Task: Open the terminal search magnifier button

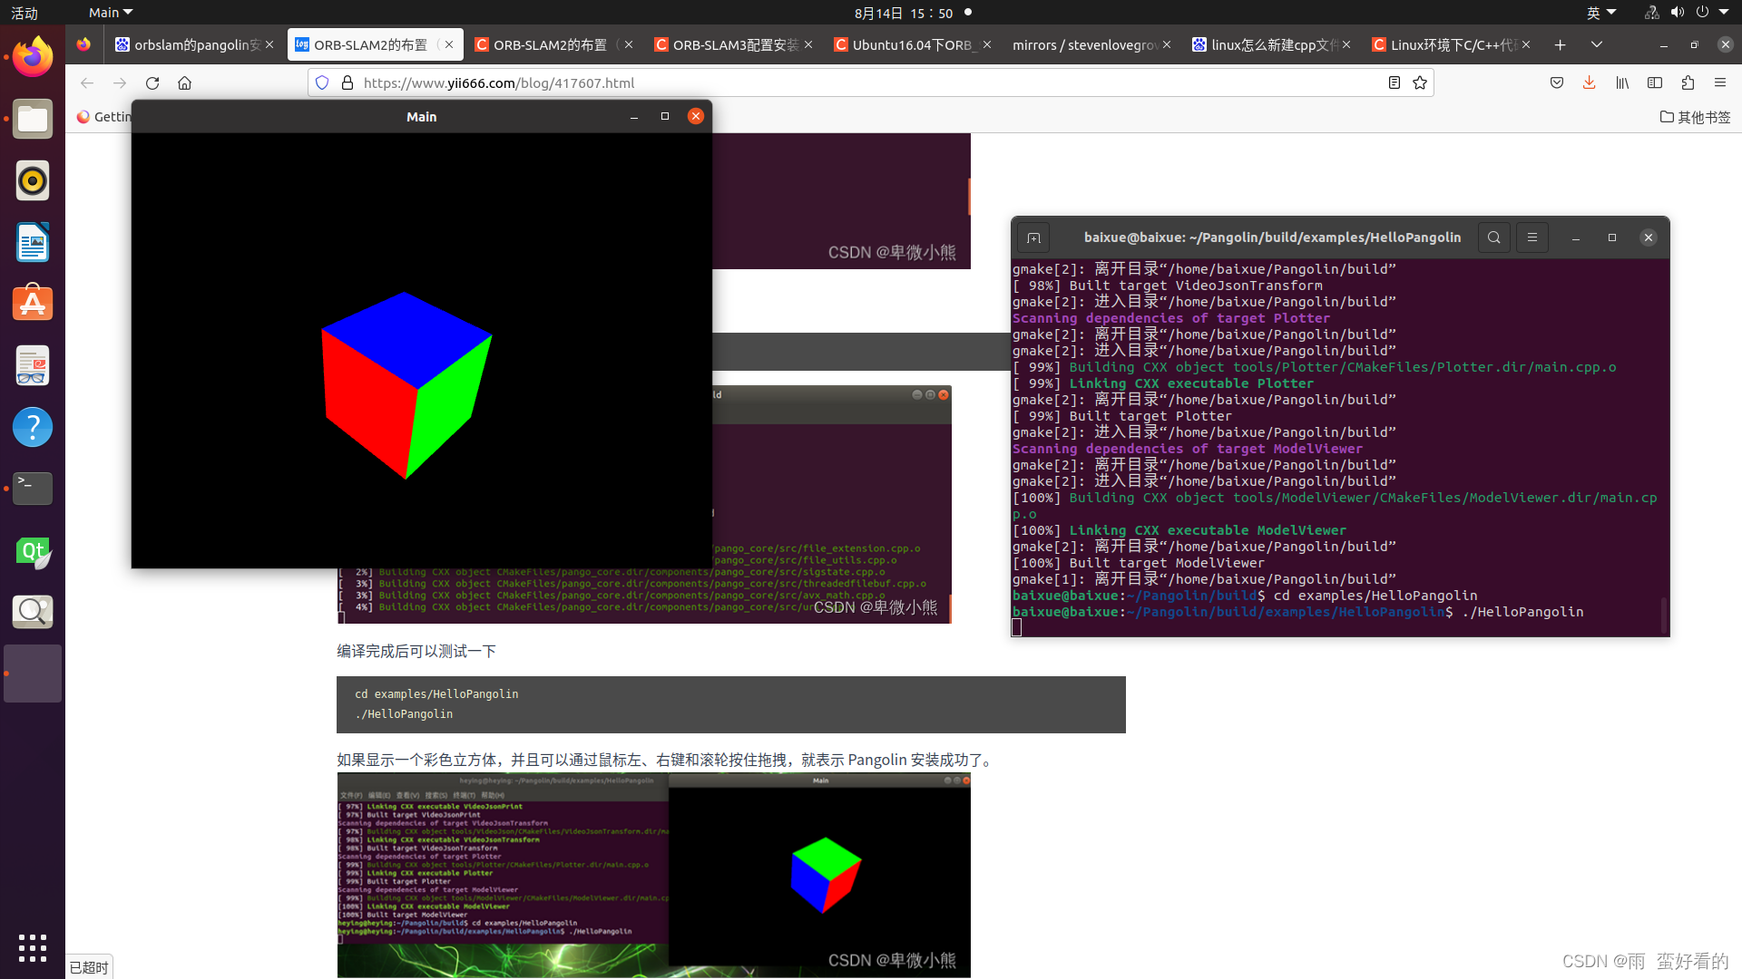Action: [1493, 237]
